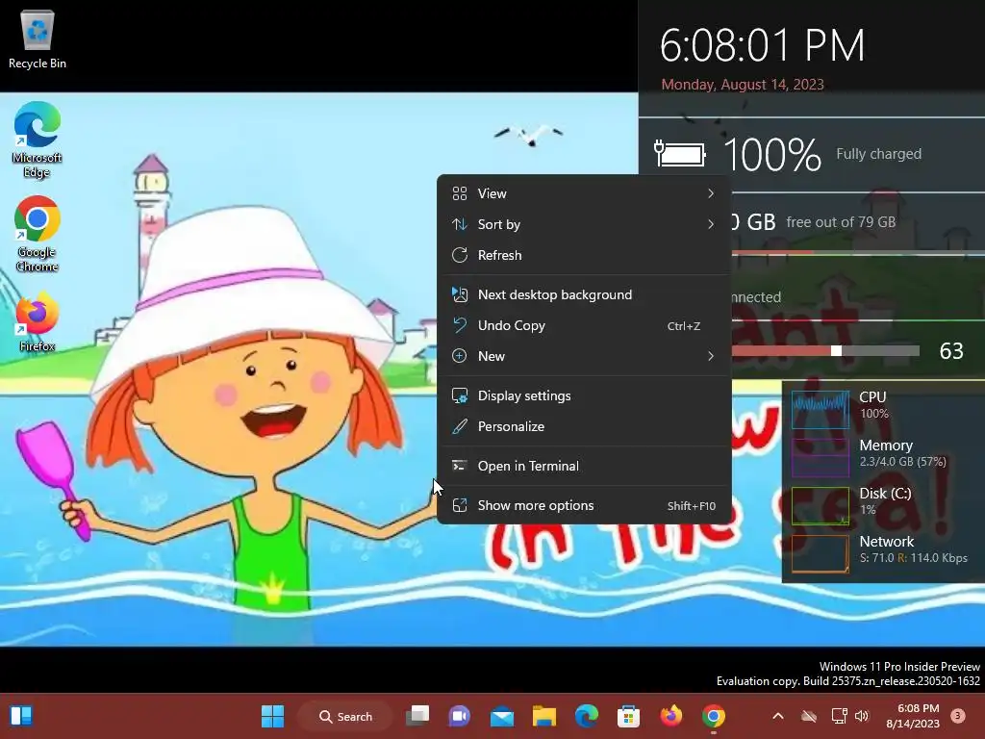Open the Mail app in the taskbar
Screen dimensions: 985x739
[x=502, y=716]
